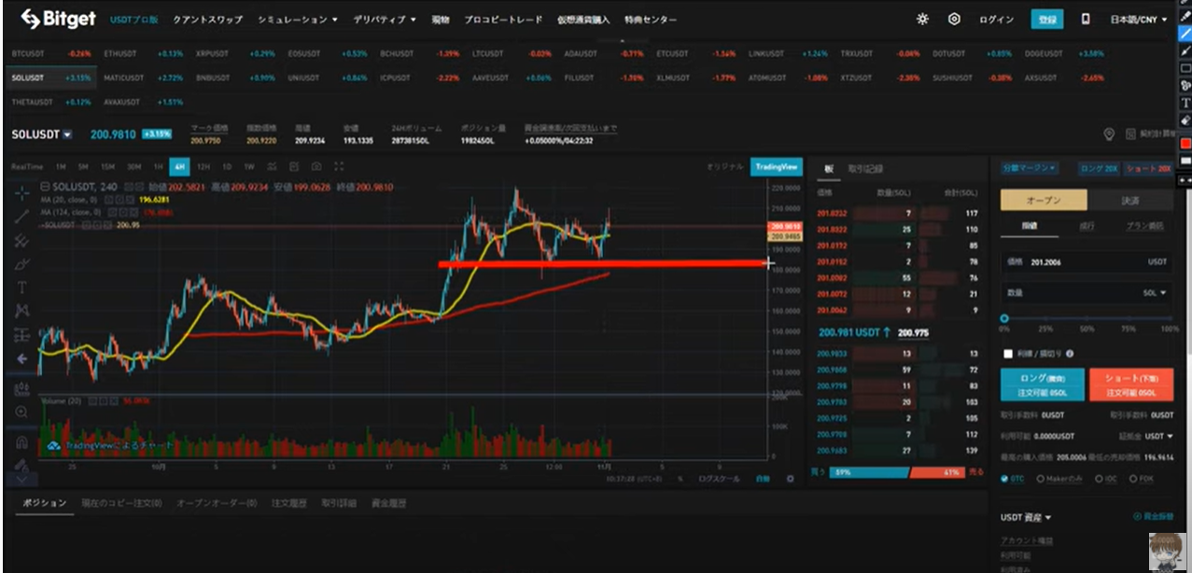
Task: Pick red color swatch in annotation bar
Action: [x=1185, y=144]
